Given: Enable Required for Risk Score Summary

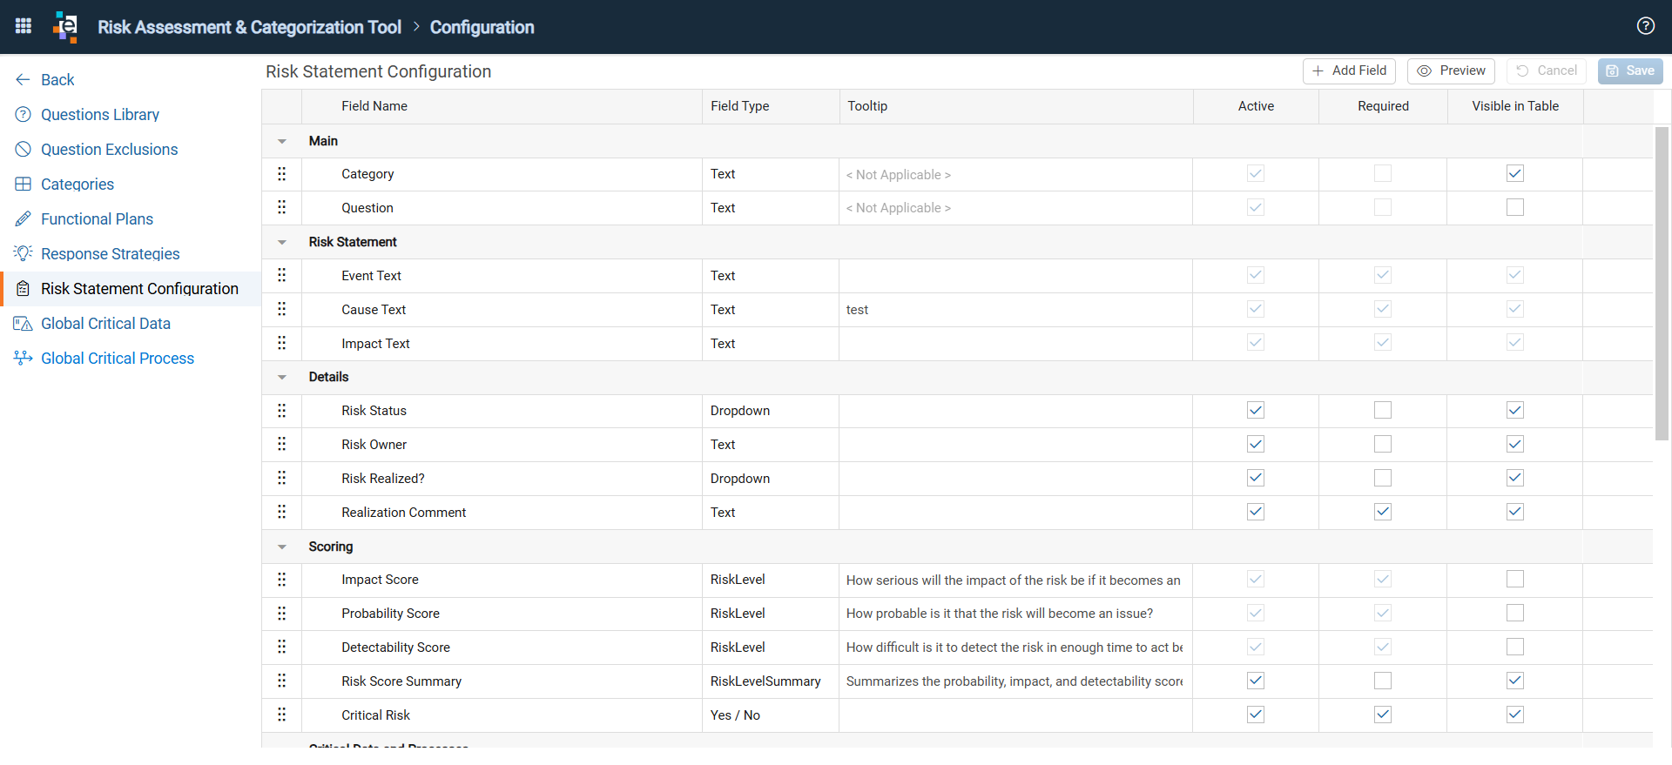Looking at the screenshot, I should tap(1383, 681).
